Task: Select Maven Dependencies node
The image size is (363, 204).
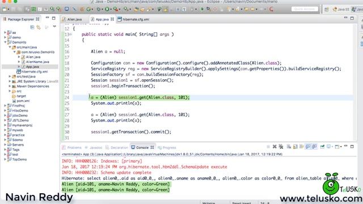Action: (x=33, y=86)
